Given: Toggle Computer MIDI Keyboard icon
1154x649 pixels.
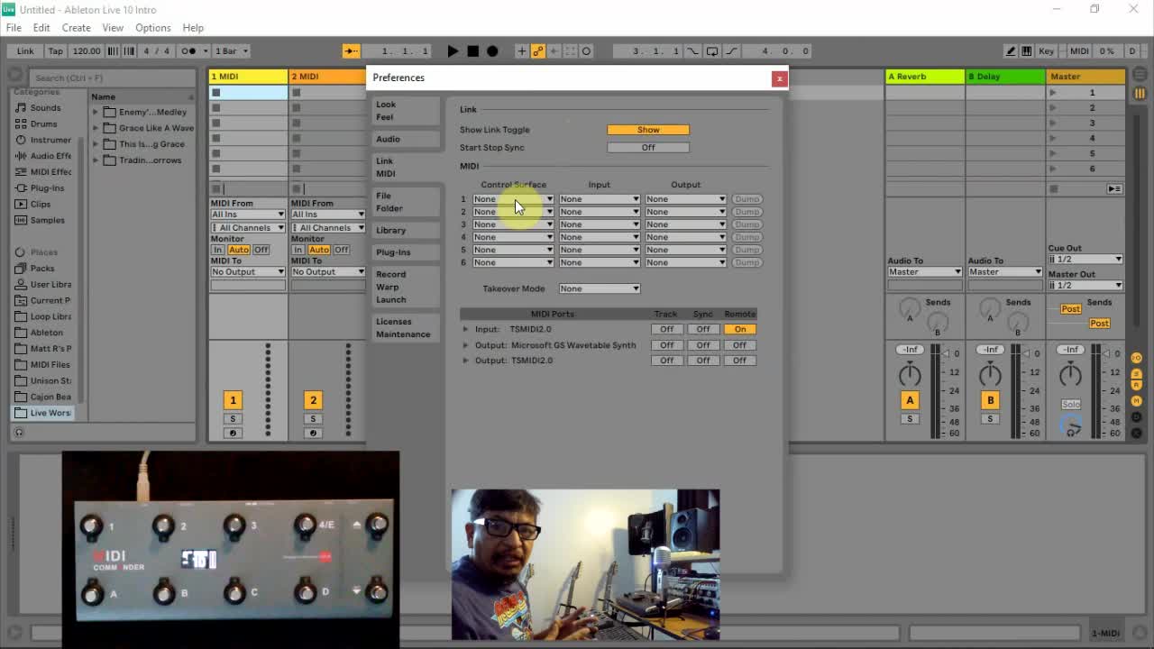Looking at the screenshot, I should (x=1026, y=51).
